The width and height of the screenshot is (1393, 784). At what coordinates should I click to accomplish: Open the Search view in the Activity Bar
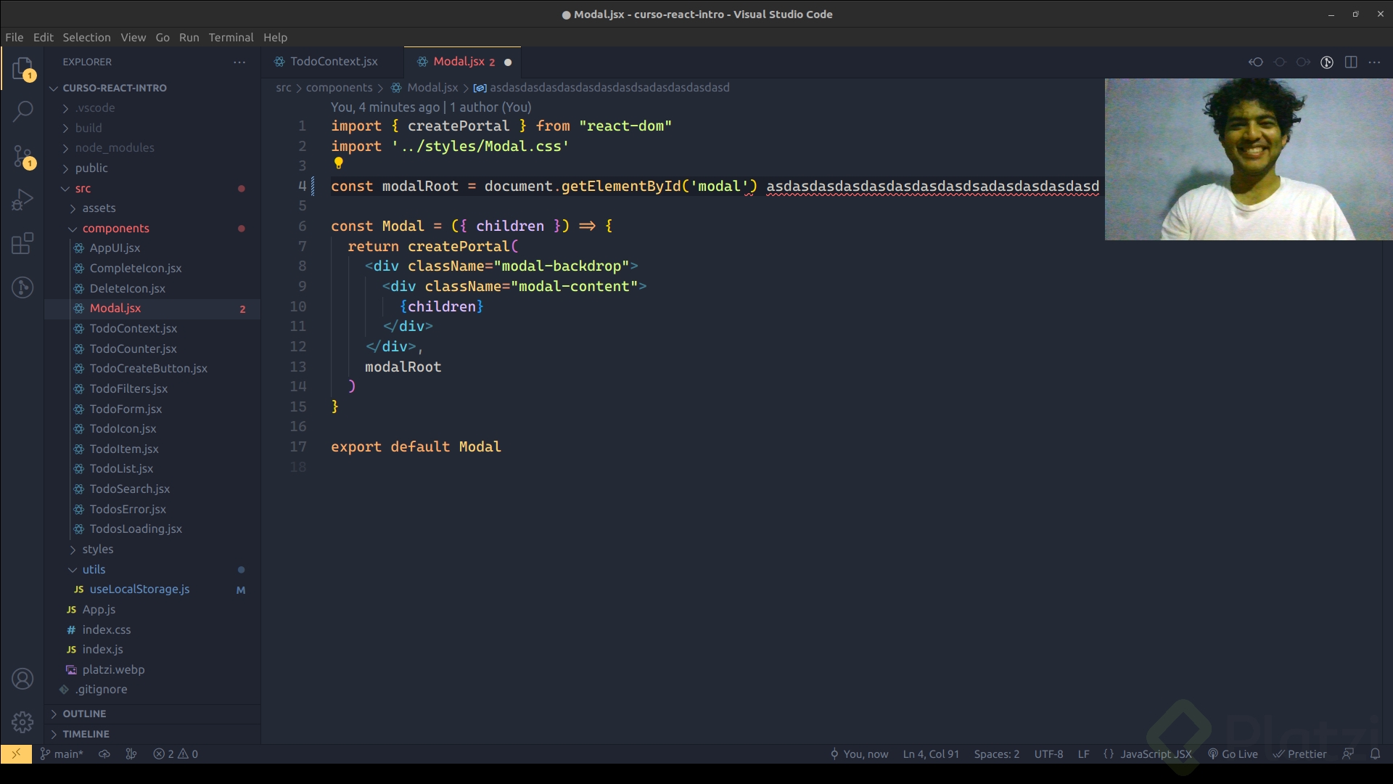point(22,111)
